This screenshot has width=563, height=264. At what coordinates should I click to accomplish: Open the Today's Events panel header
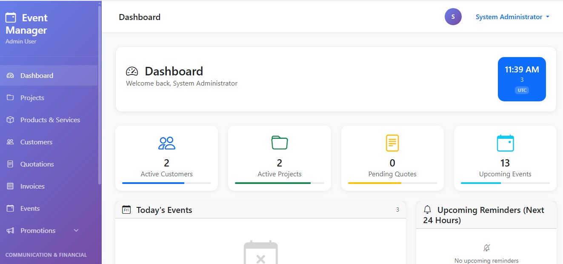(x=164, y=209)
